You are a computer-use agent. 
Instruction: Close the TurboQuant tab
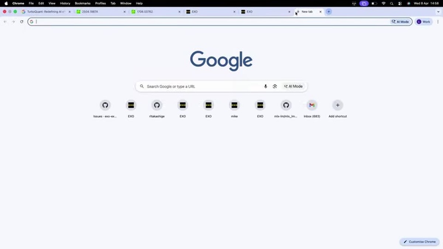click(69, 12)
